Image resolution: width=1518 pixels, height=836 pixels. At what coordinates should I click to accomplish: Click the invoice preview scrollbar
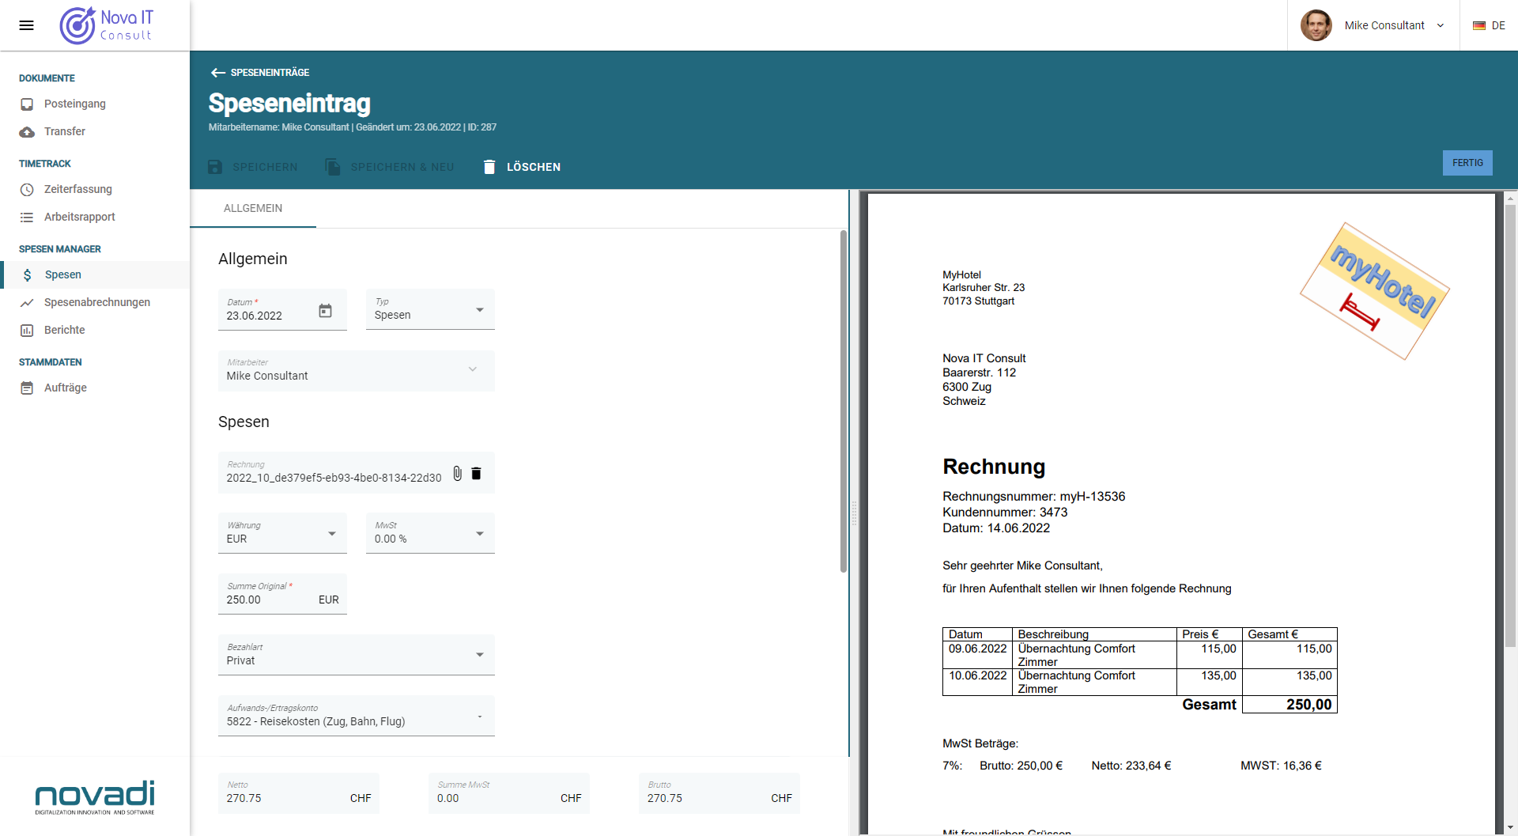click(x=1510, y=427)
